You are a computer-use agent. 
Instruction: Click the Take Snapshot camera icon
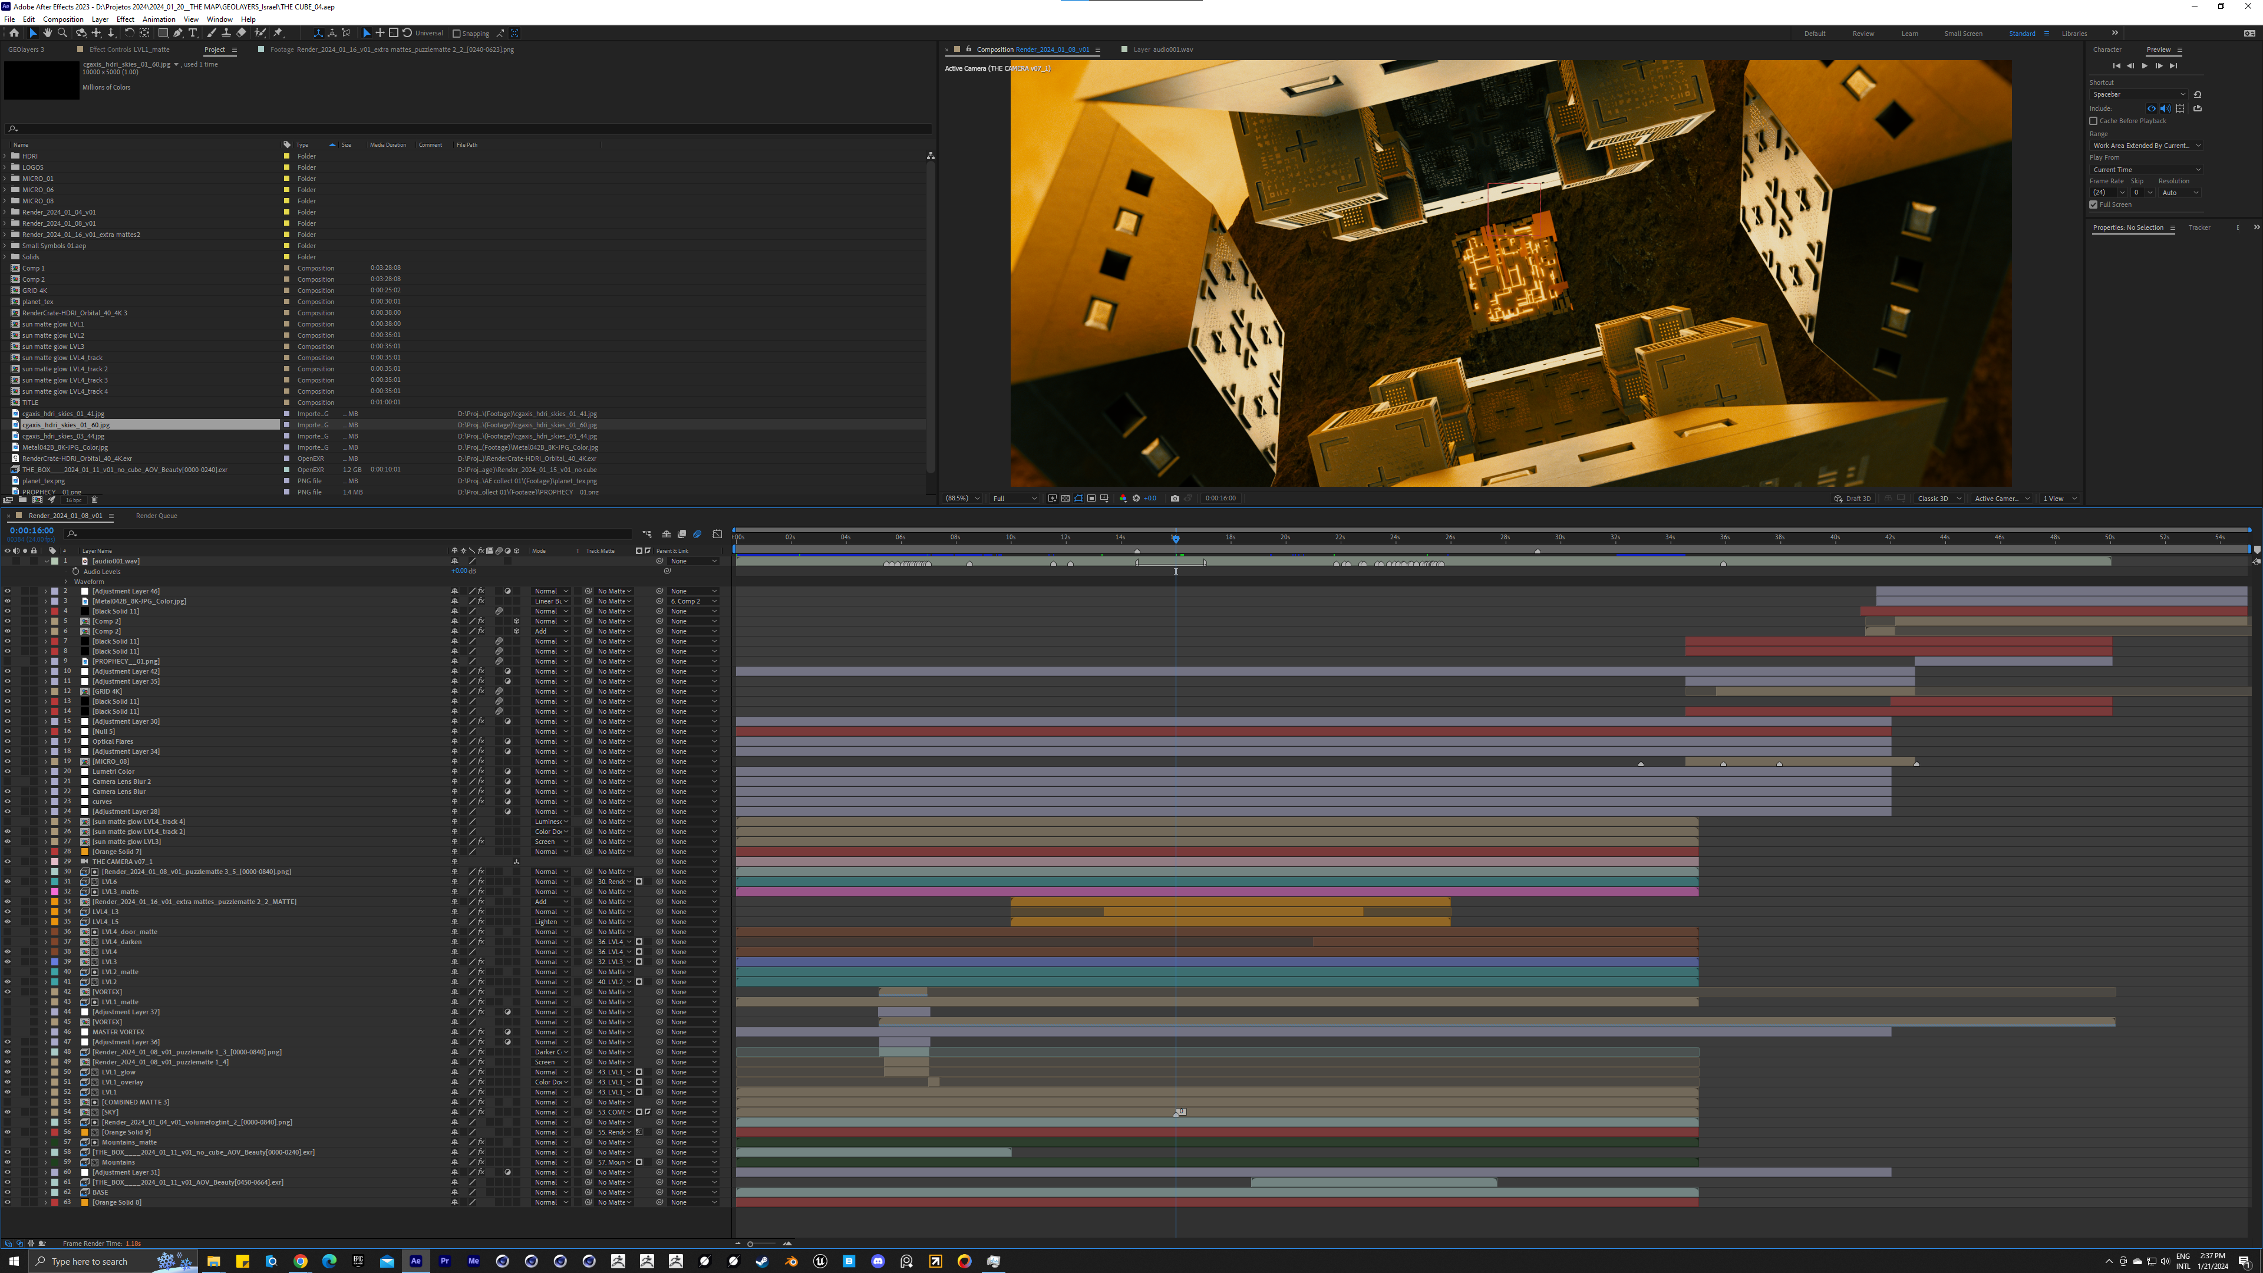1175,498
